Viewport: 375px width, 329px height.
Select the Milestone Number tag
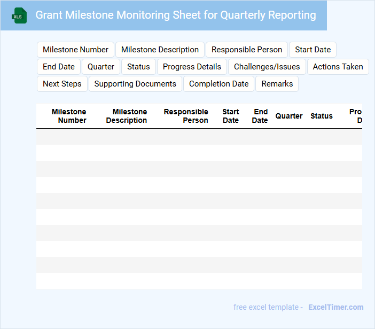click(75, 50)
